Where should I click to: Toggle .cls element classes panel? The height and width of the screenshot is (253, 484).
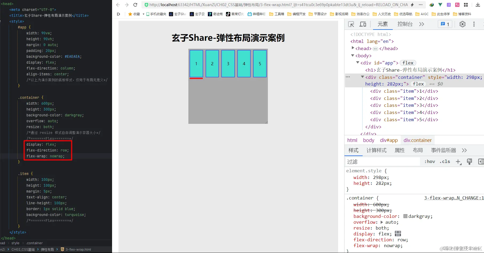tap(445, 162)
